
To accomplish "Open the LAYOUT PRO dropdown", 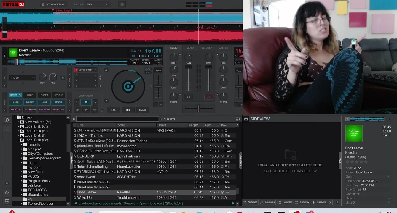I will [97, 4].
